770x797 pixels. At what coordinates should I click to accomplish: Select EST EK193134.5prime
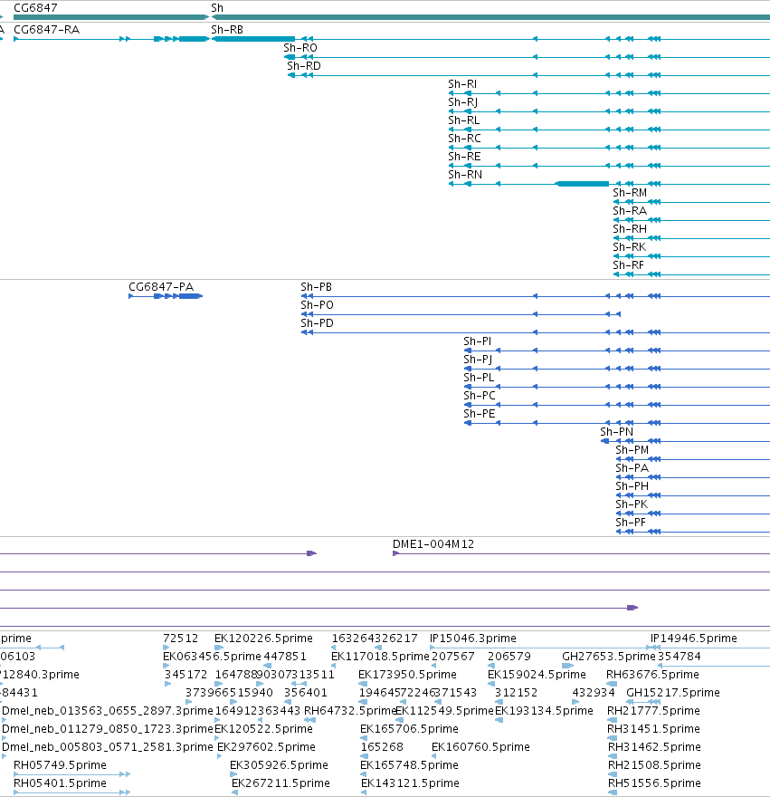click(544, 711)
